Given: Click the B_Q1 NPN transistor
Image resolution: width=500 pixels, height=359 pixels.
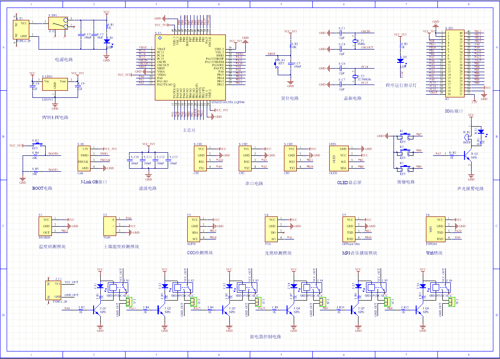Looking at the screenshot, I should tap(468, 157).
